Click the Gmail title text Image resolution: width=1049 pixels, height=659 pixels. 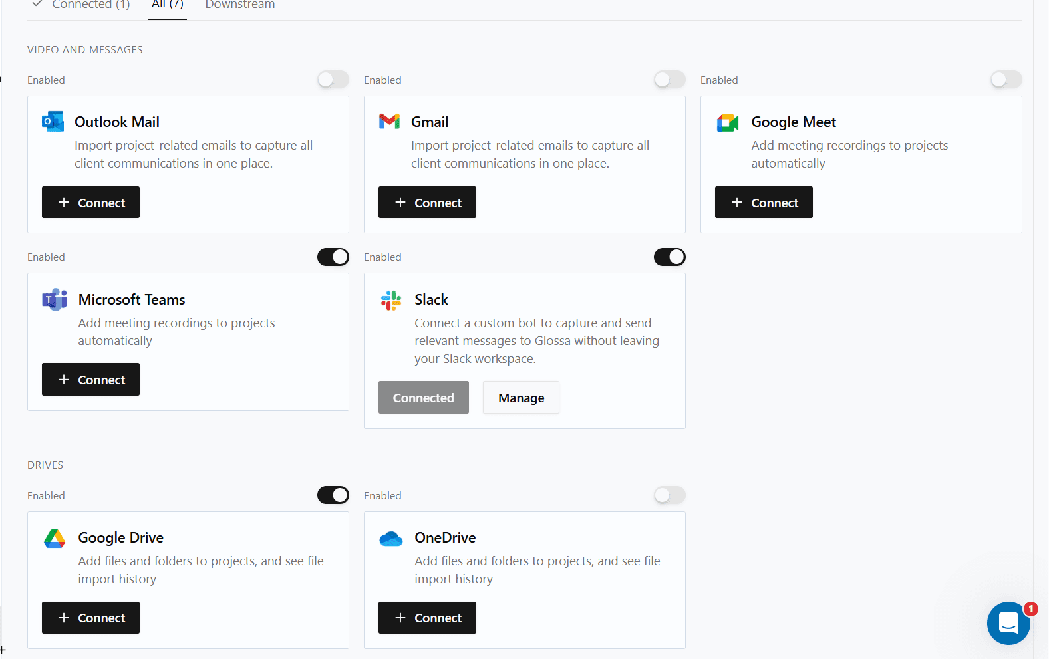(x=430, y=122)
